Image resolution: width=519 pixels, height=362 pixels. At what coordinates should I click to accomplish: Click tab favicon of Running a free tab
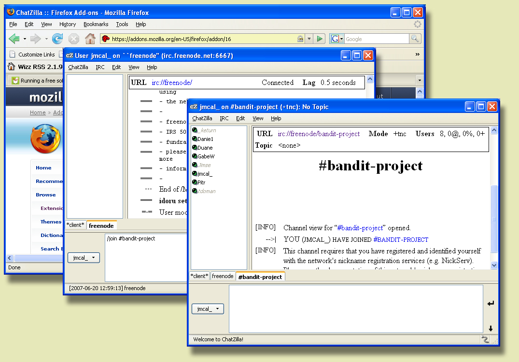pos(15,81)
